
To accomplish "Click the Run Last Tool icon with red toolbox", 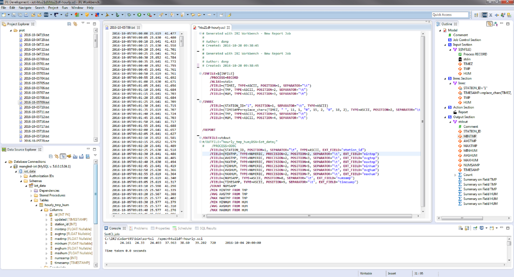I will [150, 15].
